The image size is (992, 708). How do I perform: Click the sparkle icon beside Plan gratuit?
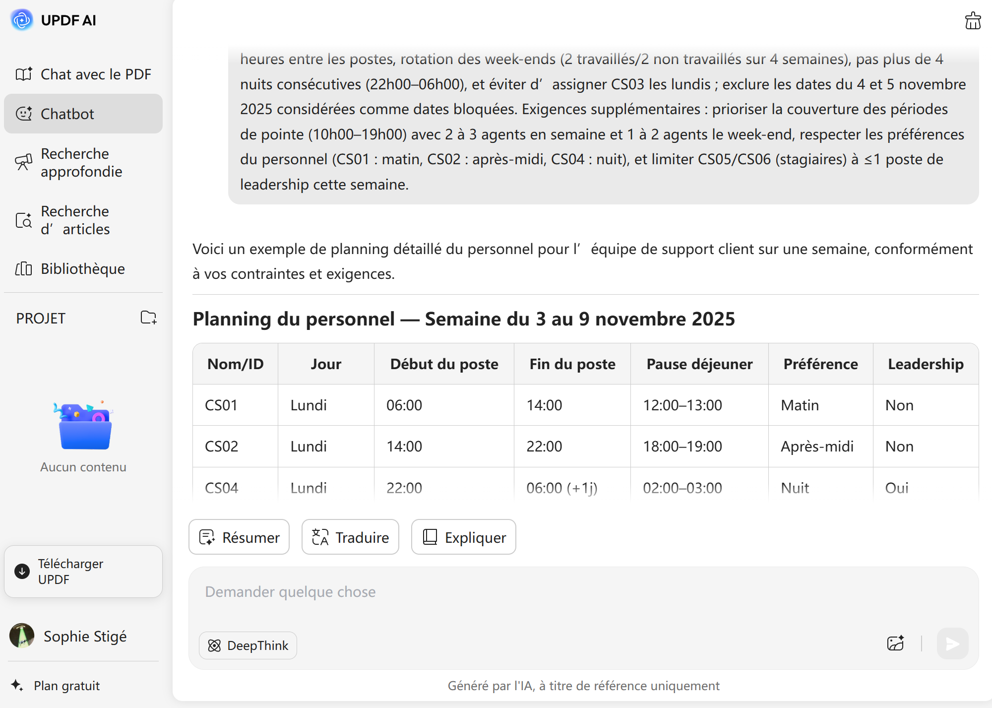[x=17, y=685]
